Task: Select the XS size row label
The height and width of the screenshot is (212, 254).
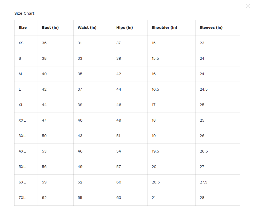Action: [x=21, y=43]
